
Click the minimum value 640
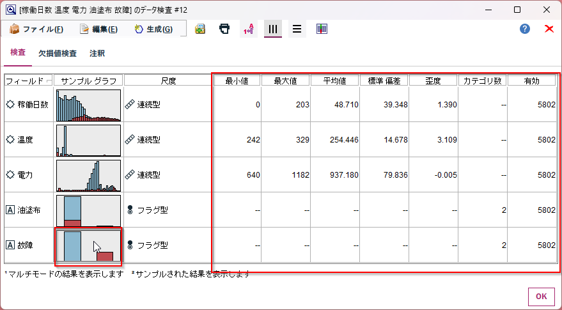253,175
